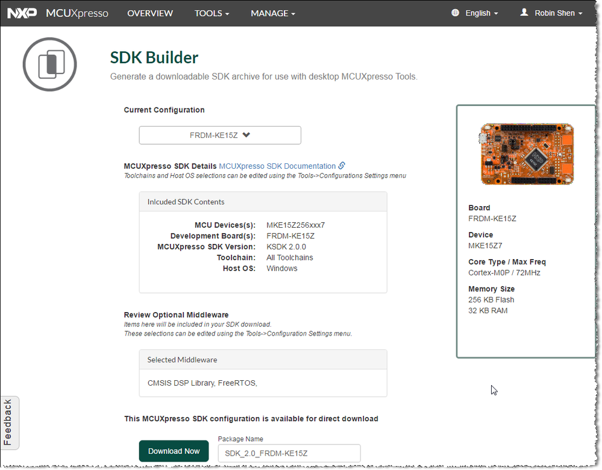
Task: Select the MKE15Z256xxx7 device text
Action: click(x=296, y=225)
